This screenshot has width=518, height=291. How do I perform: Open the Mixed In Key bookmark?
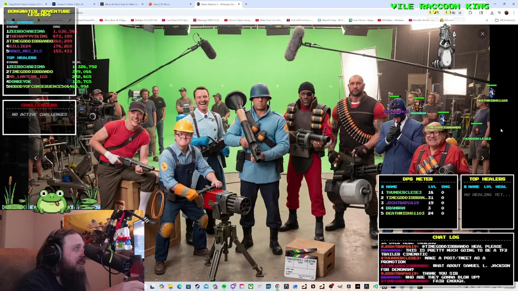tap(332, 20)
